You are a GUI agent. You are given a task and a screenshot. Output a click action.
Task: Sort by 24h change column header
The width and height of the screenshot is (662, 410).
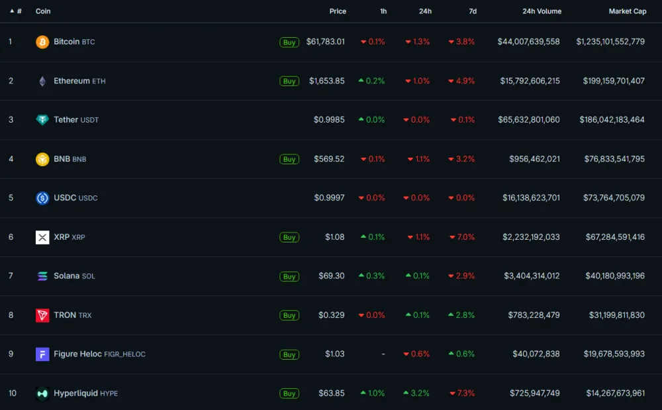click(x=425, y=11)
